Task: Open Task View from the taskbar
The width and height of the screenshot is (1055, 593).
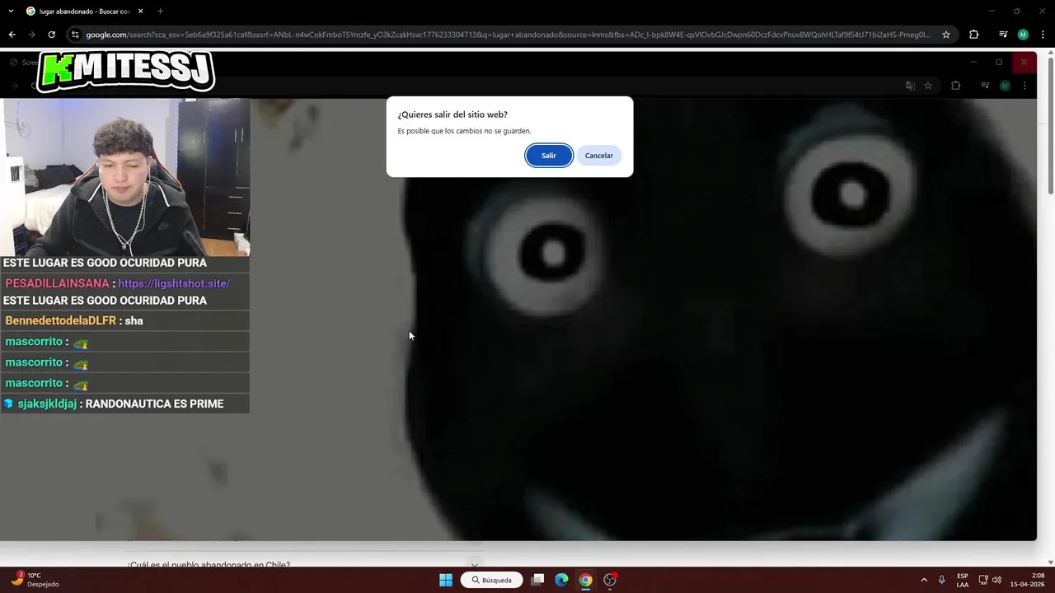Action: (x=537, y=580)
